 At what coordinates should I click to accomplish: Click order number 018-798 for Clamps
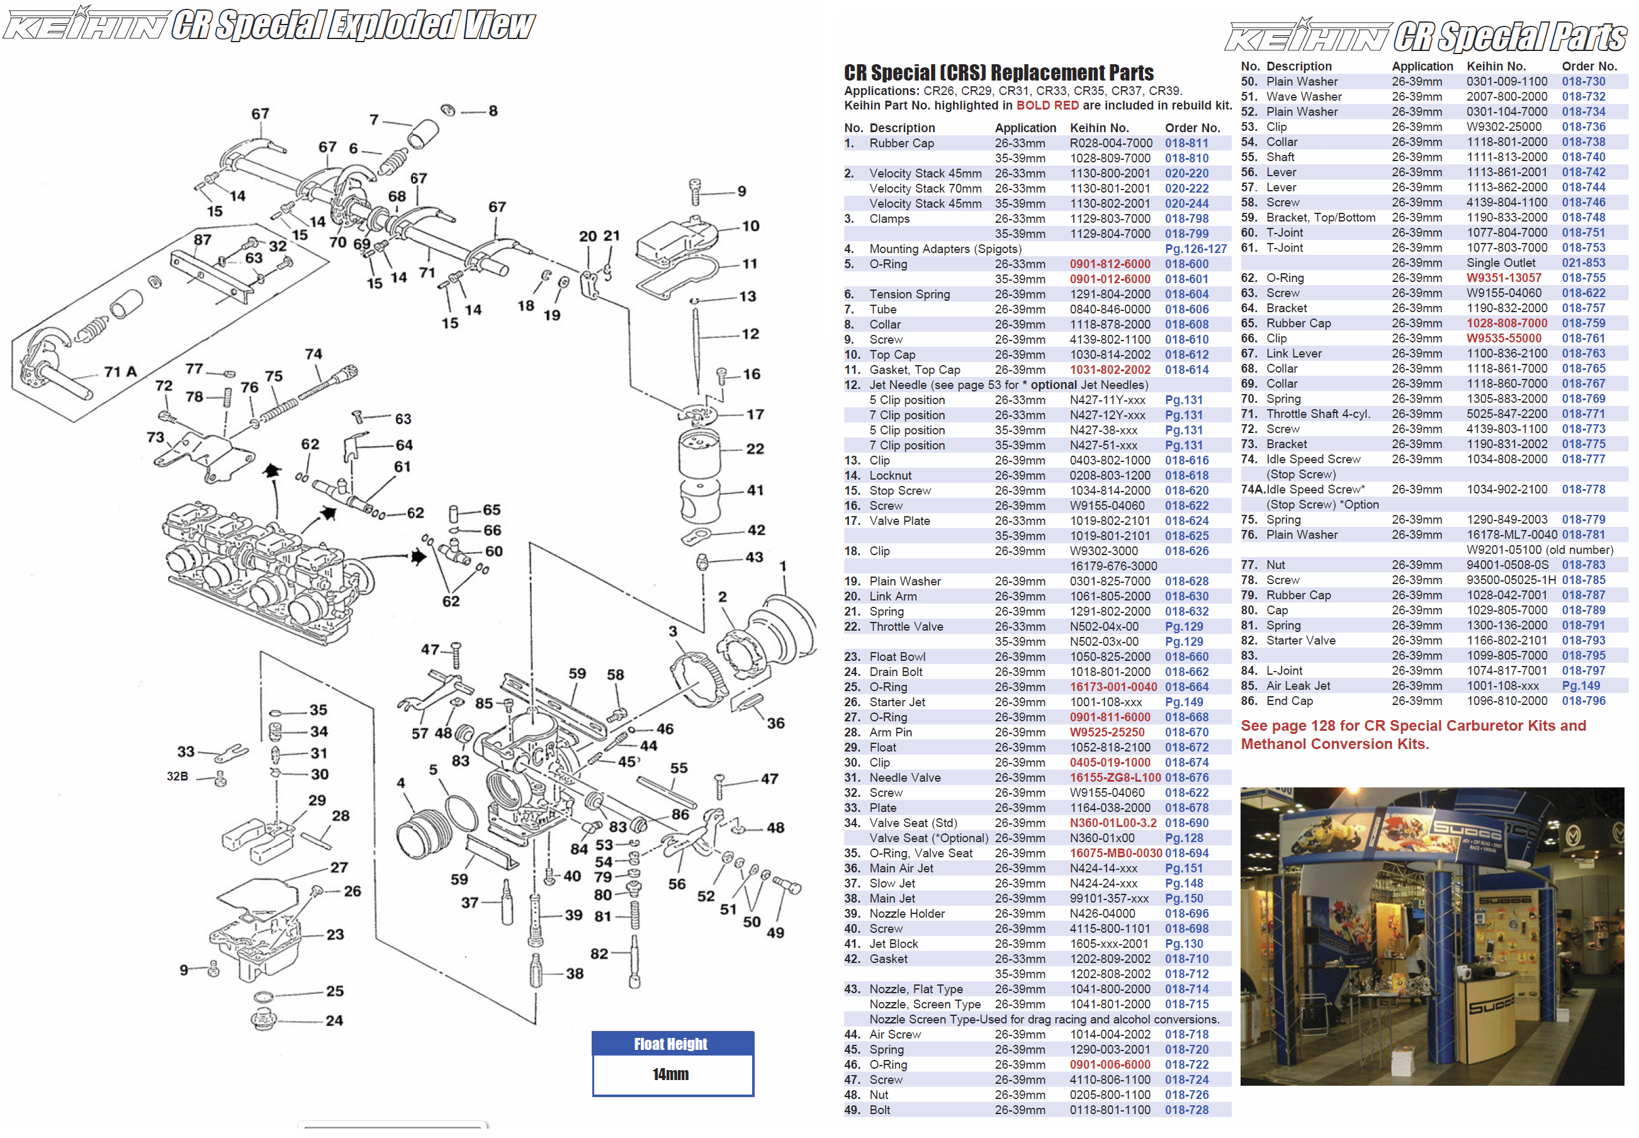point(1186,219)
